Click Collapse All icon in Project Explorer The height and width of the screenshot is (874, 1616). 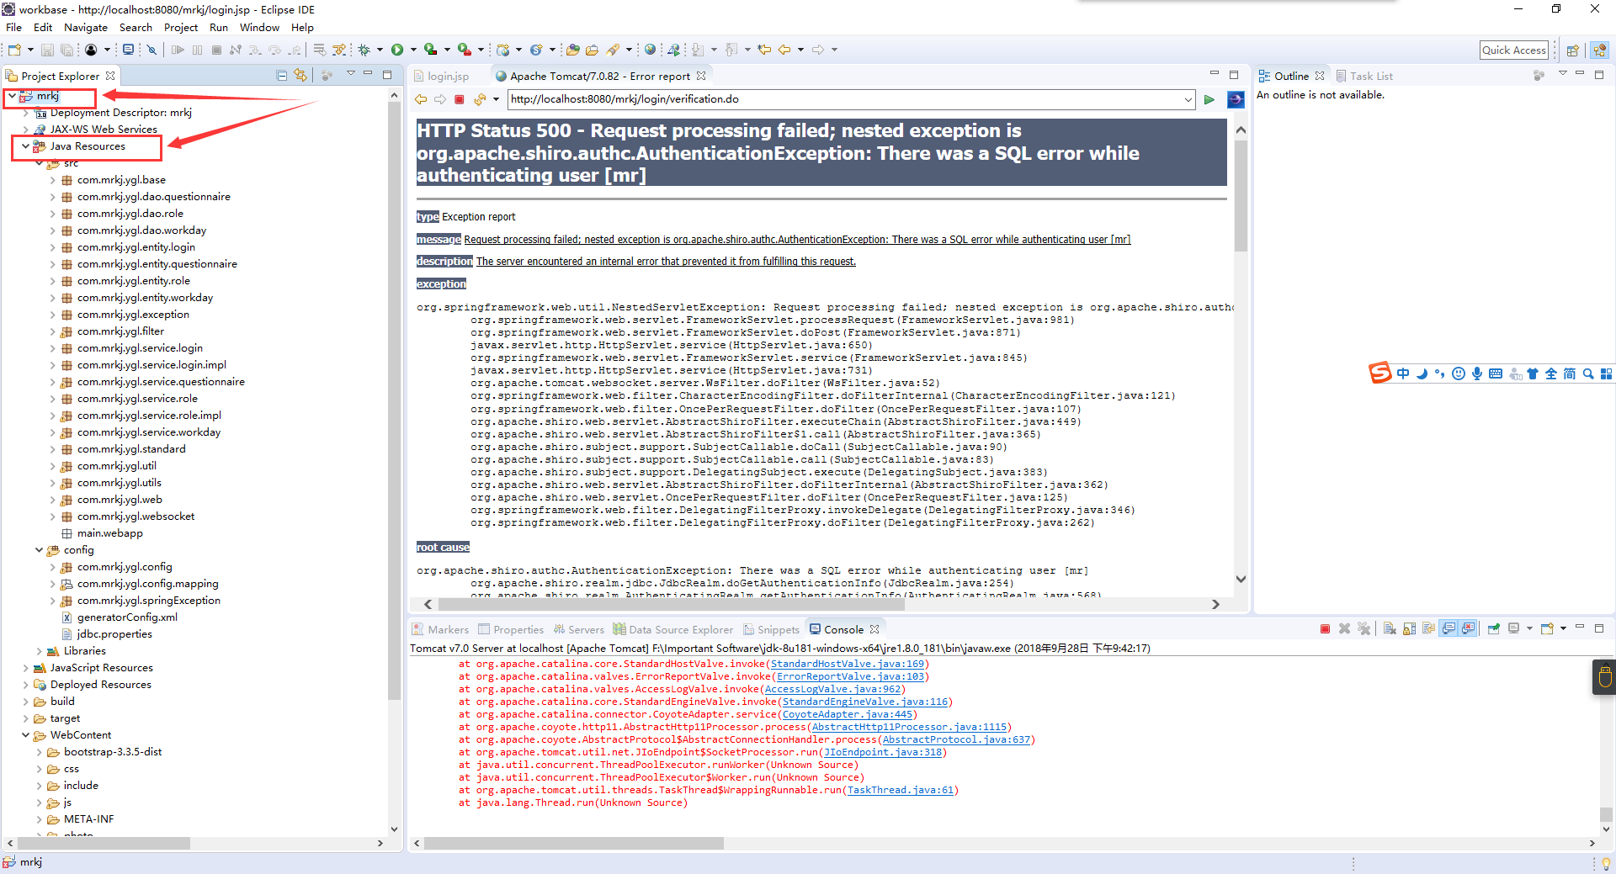[282, 76]
